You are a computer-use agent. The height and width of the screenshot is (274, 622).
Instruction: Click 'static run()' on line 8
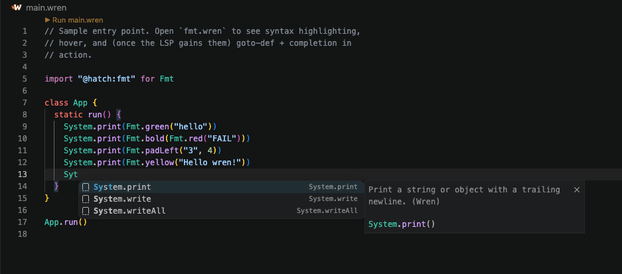click(83, 115)
